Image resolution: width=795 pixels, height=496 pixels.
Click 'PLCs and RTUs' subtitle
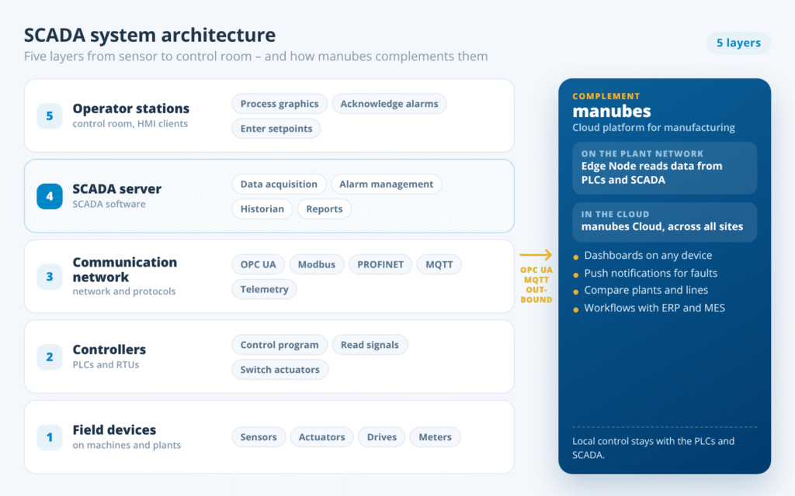point(106,365)
